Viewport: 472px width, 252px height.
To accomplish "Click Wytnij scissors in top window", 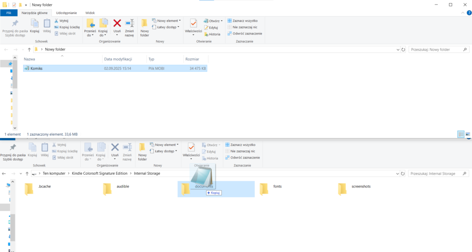I will [x=61, y=21].
